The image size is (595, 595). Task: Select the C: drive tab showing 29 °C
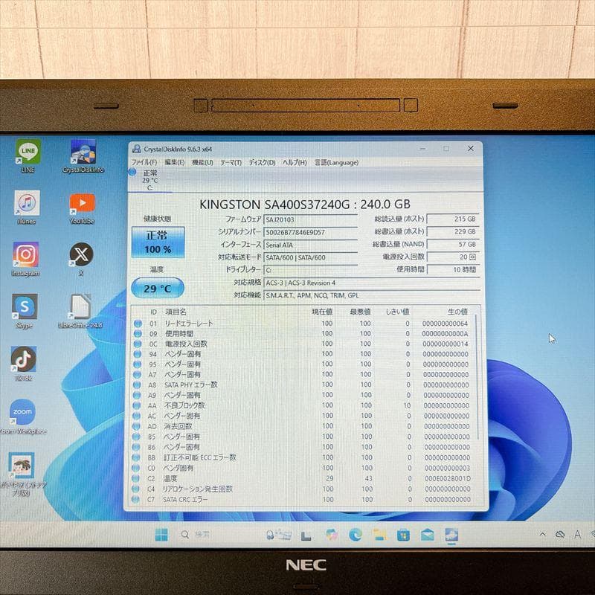tap(150, 180)
